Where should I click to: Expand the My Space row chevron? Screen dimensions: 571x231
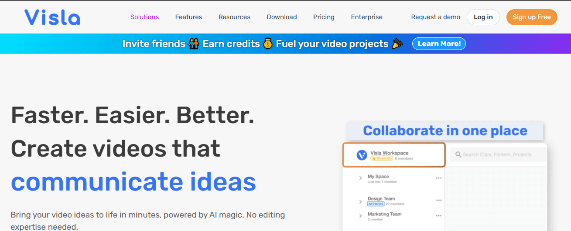pyautogui.click(x=360, y=178)
